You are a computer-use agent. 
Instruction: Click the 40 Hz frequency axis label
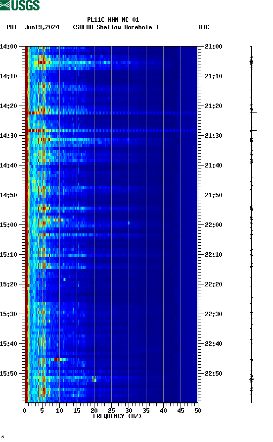coord(163,411)
